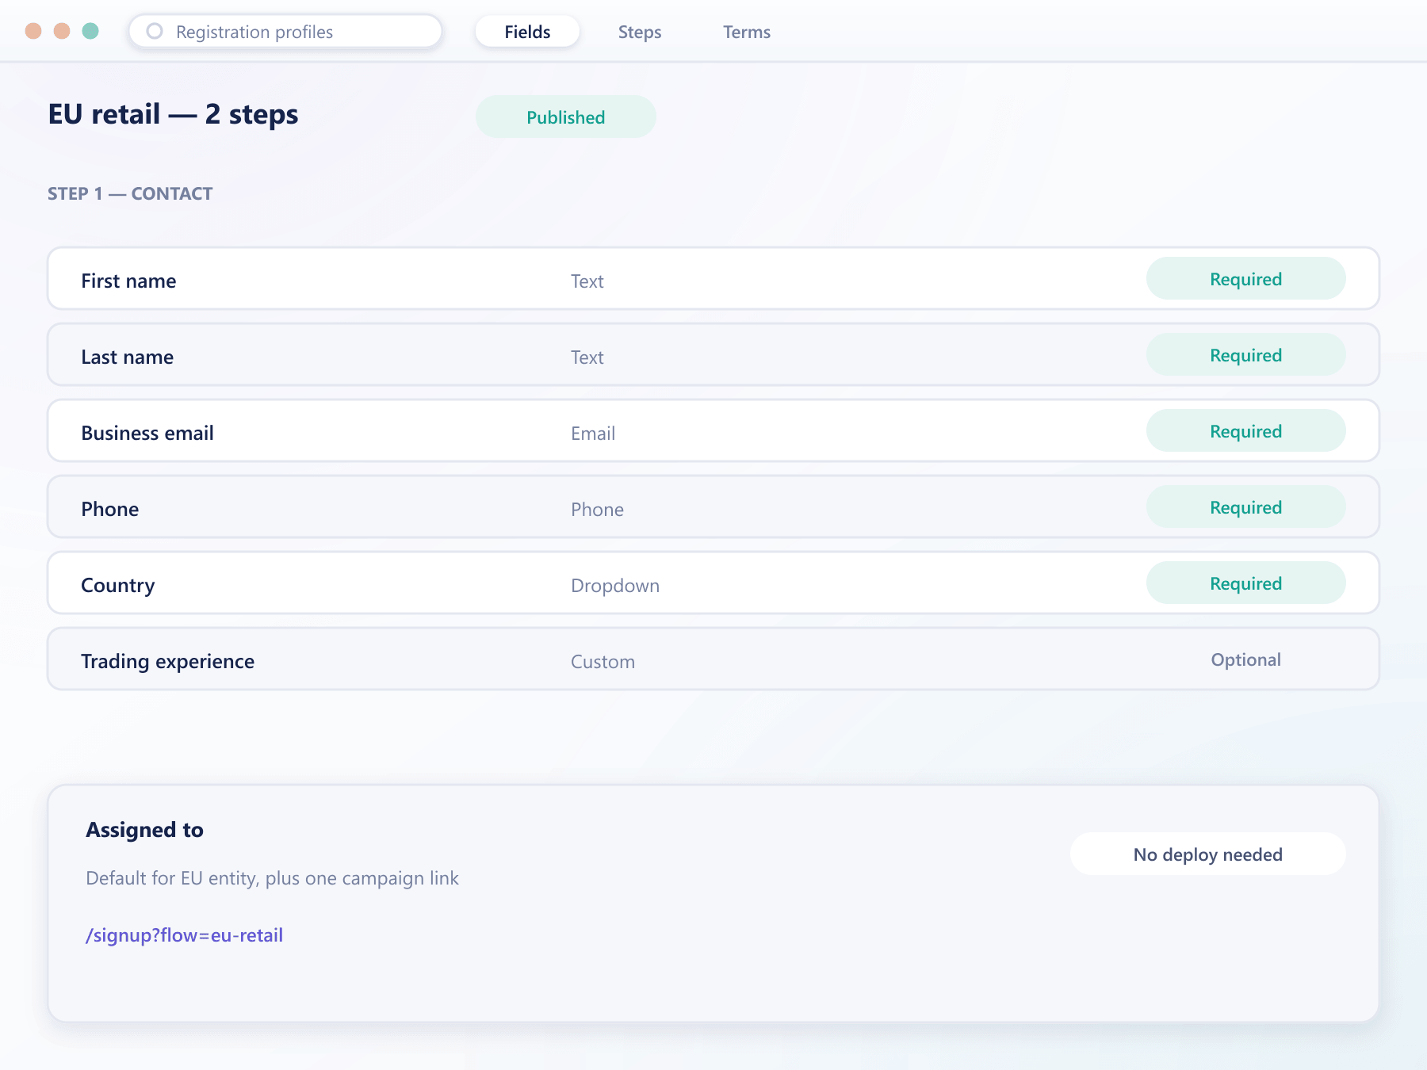Click the orange window minimize dot
Screen dimensions: 1427x1070
[62, 31]
